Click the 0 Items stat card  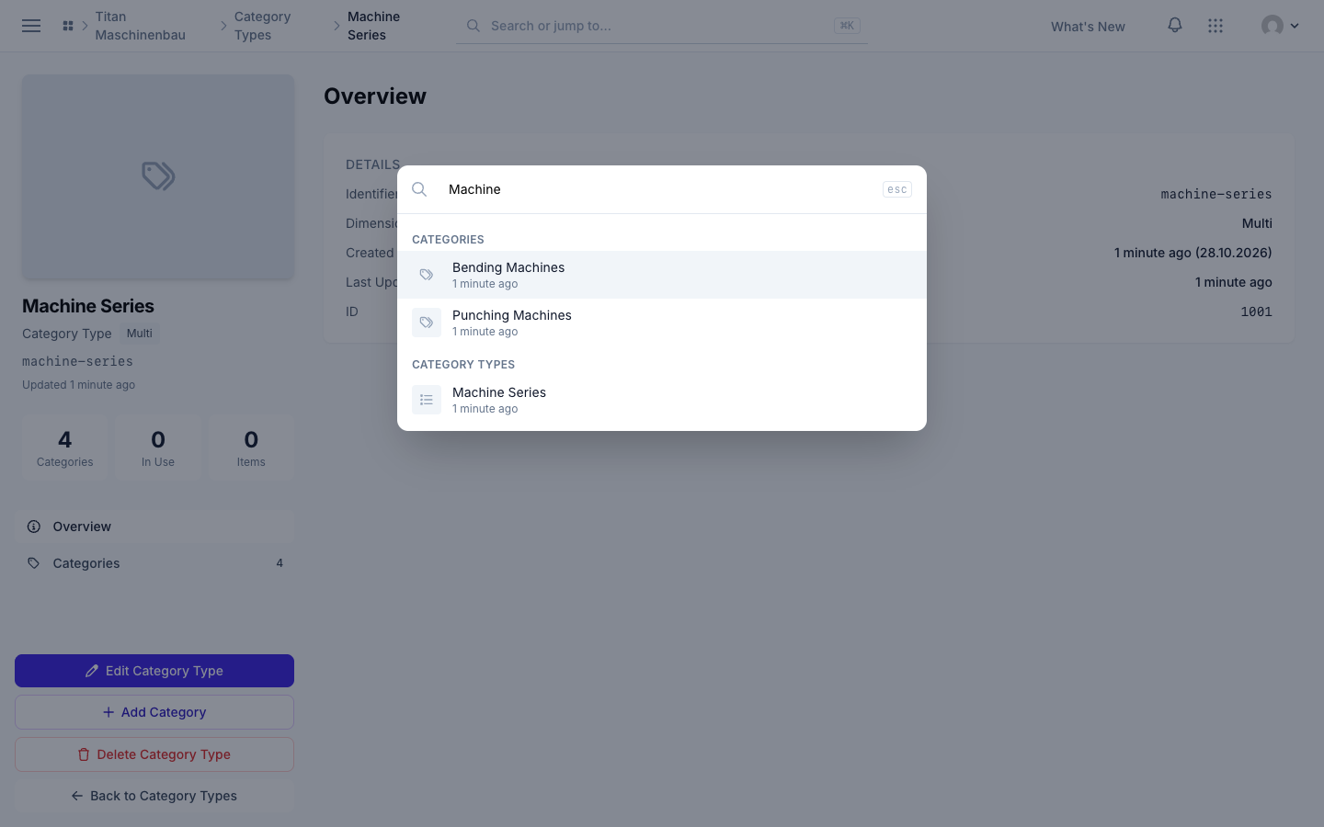251,448
